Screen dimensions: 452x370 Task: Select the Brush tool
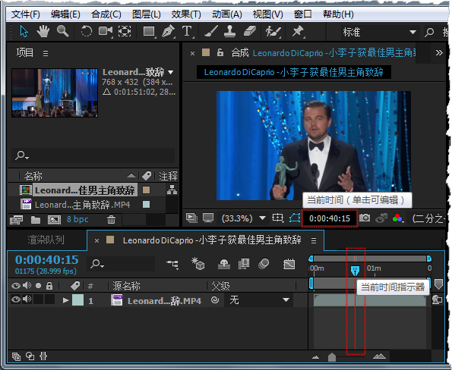pos(211,31)
